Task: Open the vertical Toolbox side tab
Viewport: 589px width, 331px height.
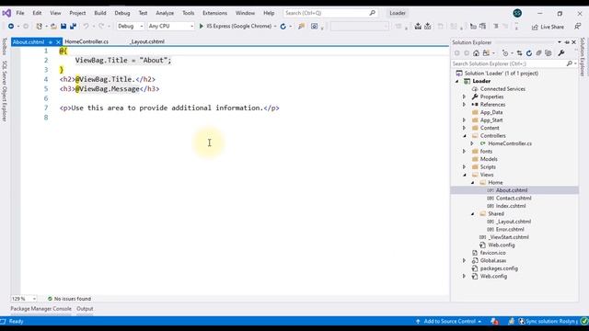Action: pyautogui.click(x=4, y=46)
